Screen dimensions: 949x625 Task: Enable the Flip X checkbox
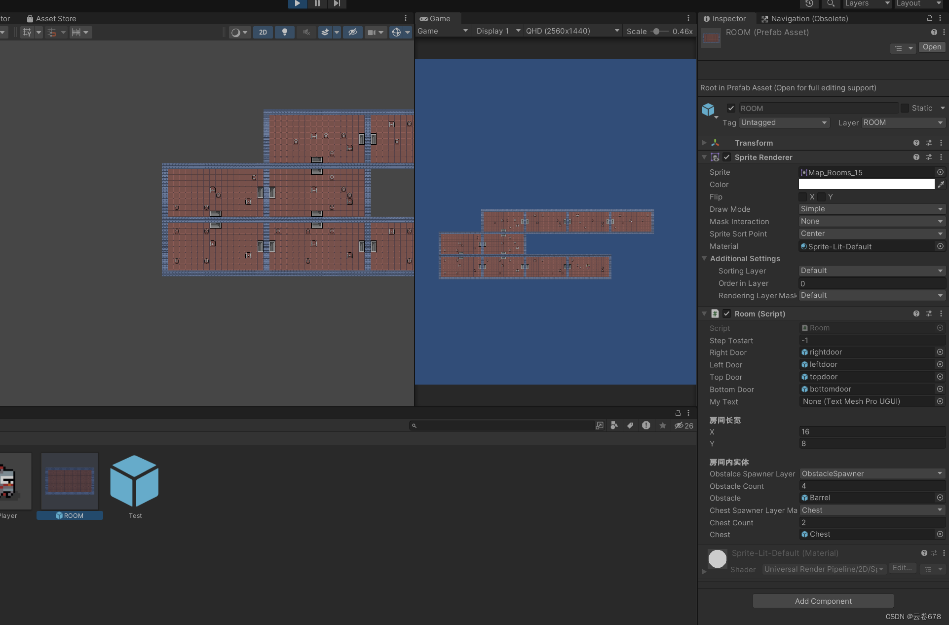tap(803, 197)
